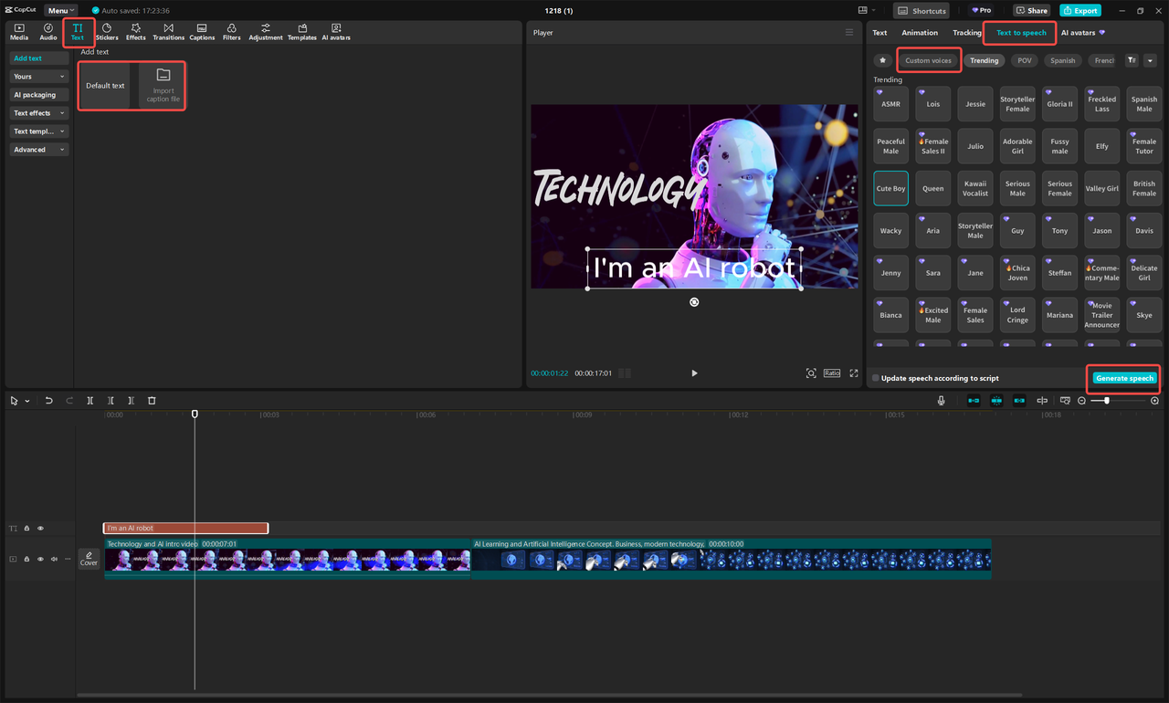Click the microphone record voiceover icon
Viewport: 1169px width, 703px height.
942,401
